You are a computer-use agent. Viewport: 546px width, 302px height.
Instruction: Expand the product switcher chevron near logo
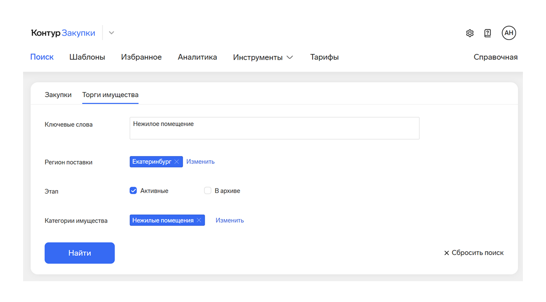tap(111, 33)
